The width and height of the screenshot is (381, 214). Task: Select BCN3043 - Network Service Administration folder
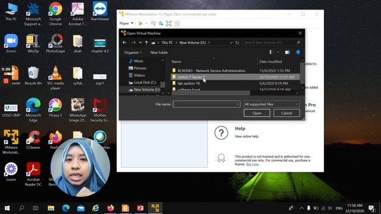pos(211,71)
